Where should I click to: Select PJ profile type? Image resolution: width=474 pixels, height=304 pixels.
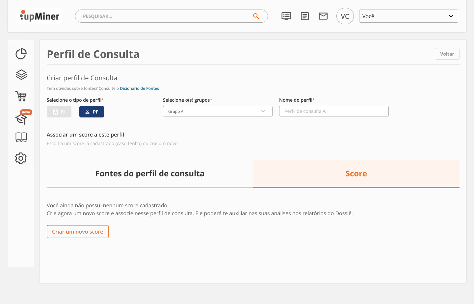coord(59,112)
